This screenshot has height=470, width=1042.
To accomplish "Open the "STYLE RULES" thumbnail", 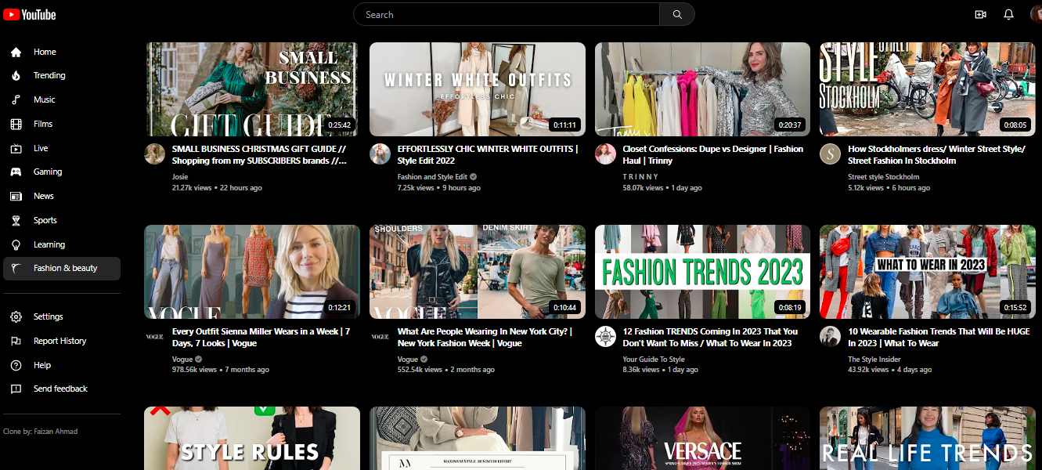I will point(252,438).
